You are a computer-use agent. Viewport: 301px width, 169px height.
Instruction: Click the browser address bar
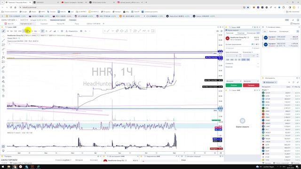click(131, 8)
